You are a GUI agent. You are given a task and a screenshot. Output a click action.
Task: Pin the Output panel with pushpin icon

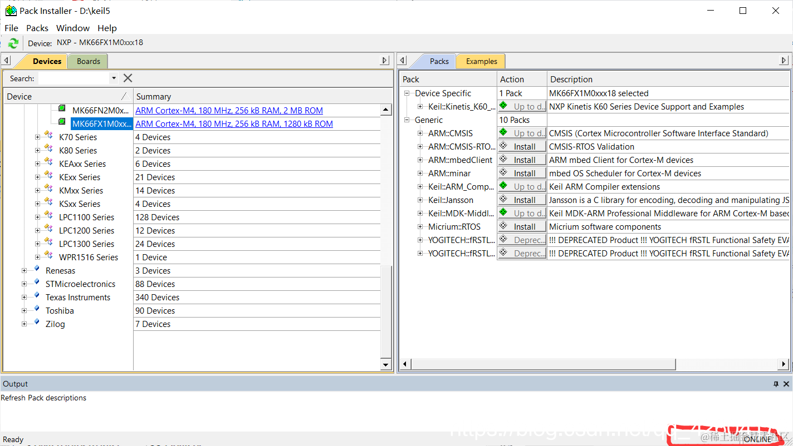(x=776, y=384)
